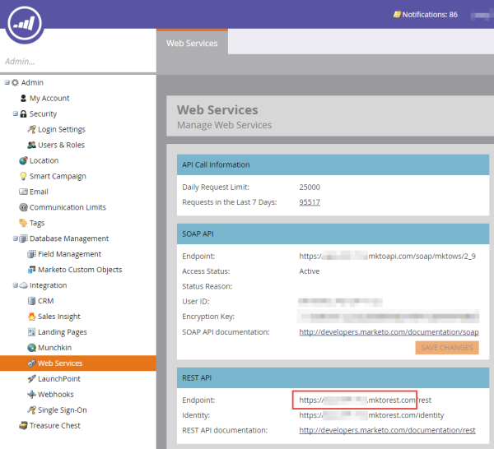Click the Single Sign-On keys icon

pyautogui.click(x=31, y=410)
